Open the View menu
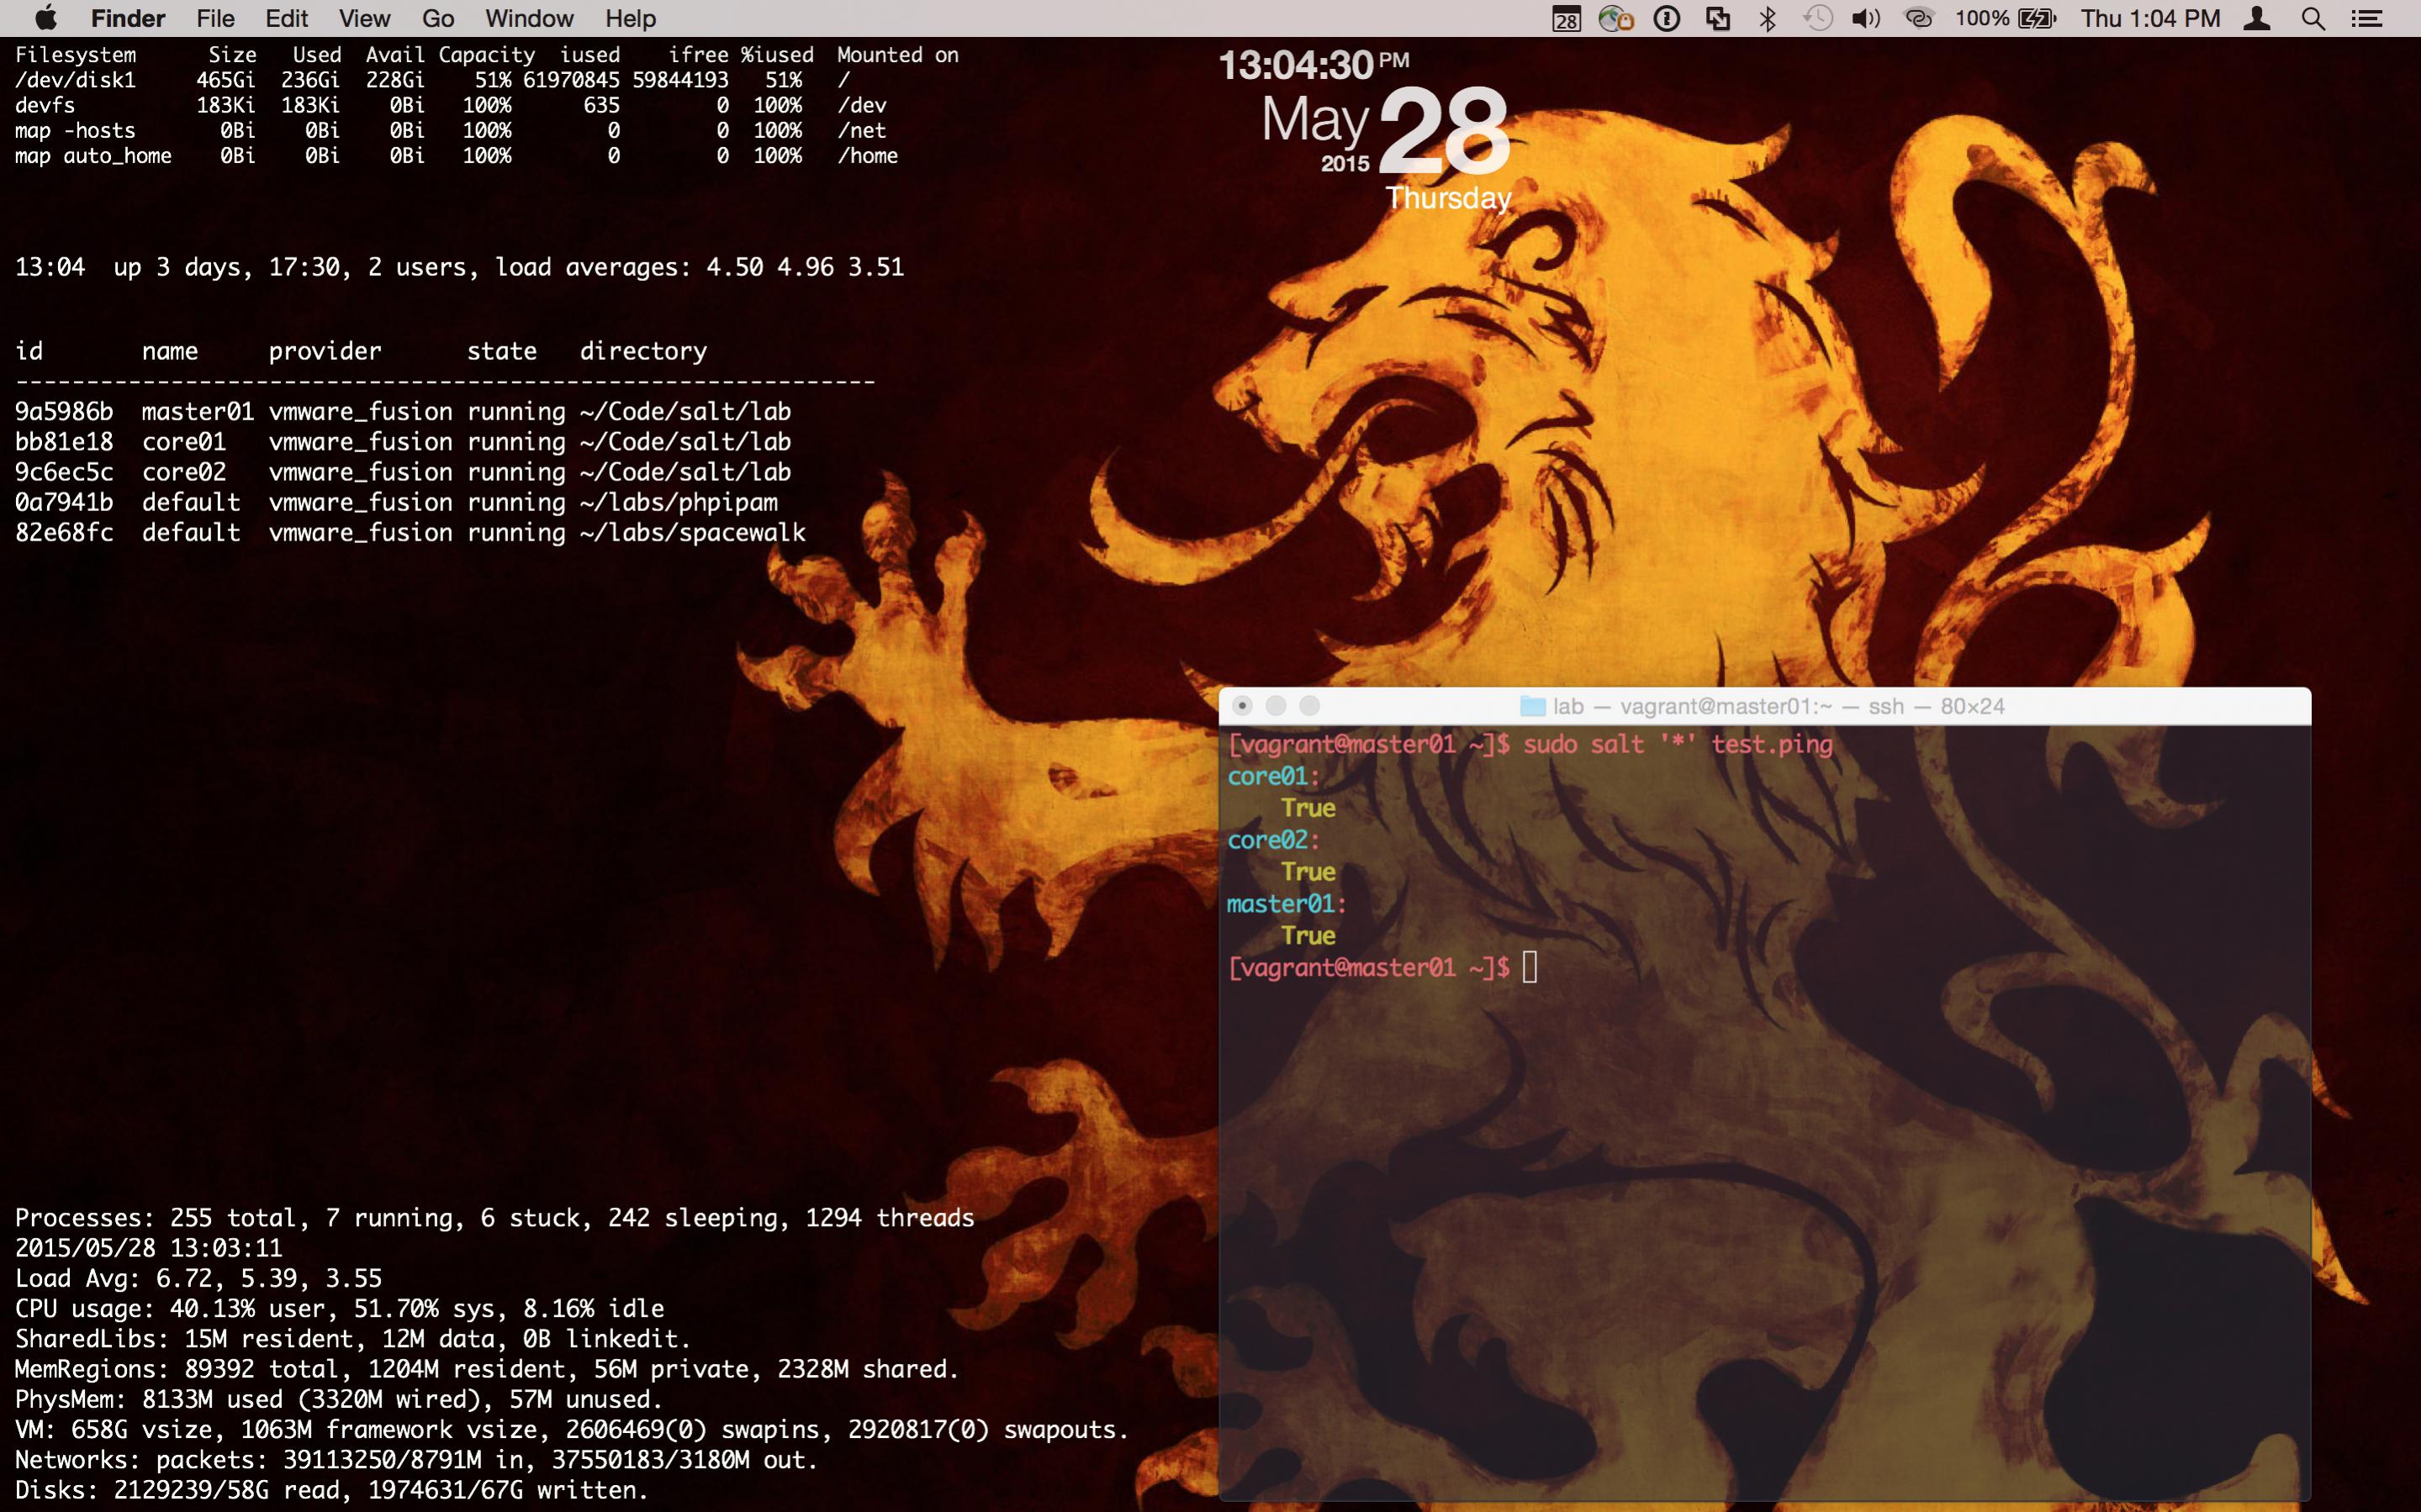Image resolution: width=2421 pixels, height=1512 pixels. (364, 18)
